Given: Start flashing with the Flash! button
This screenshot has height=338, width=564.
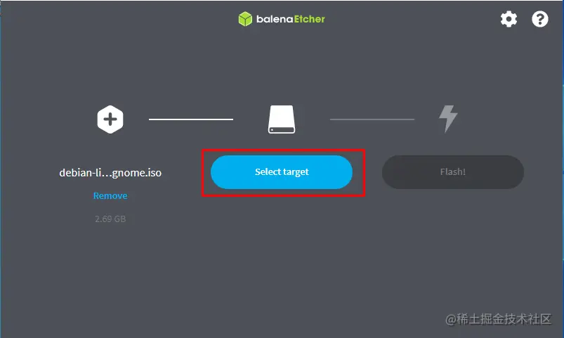Looking at the screenshot, I should (x=453, y=172).
